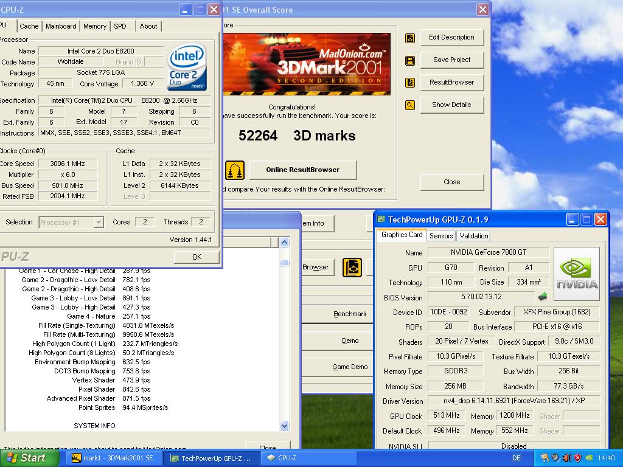The height and width of the screenshot is (467, 623).
Task: Click the Level 2 cache value 6144 KBytes
Action: [x=179, y=185]
